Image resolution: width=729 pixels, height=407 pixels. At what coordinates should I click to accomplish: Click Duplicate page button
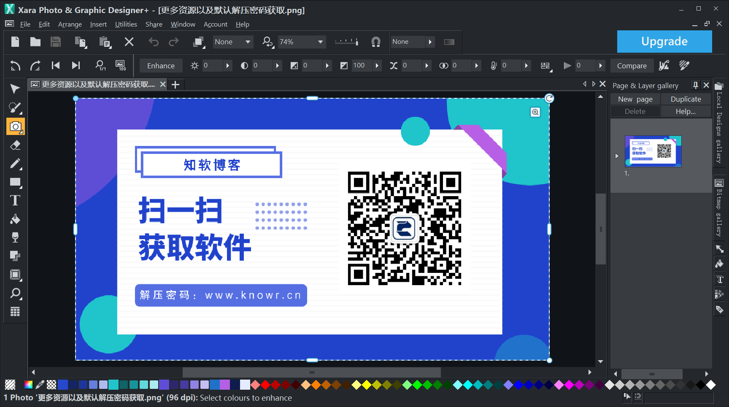[686, 99]
